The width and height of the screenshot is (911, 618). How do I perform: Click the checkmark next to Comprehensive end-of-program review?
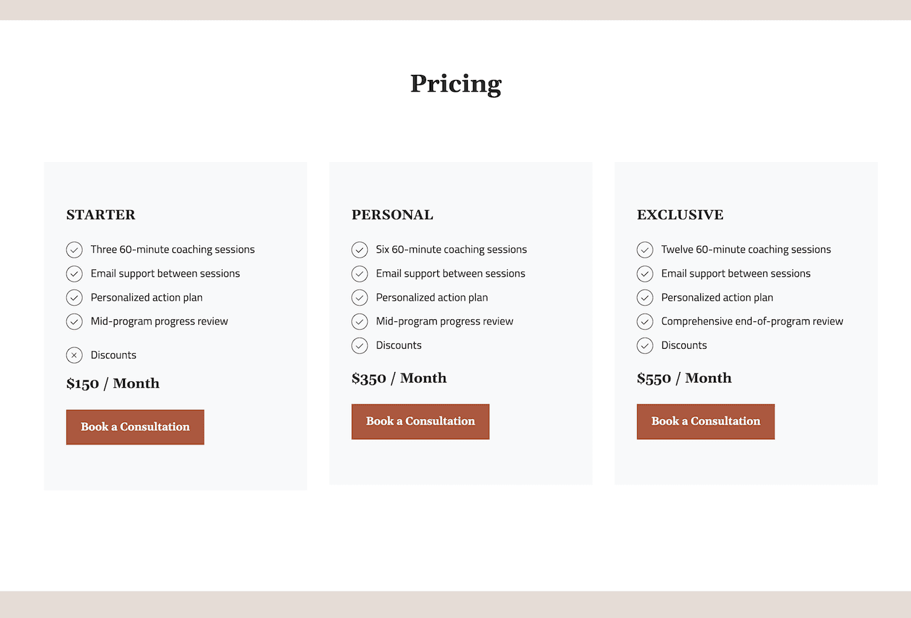click(x=645, y=321)
